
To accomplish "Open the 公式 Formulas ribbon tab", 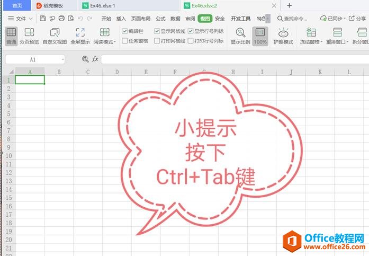I will pyautogui.click(x=160, y=19).
